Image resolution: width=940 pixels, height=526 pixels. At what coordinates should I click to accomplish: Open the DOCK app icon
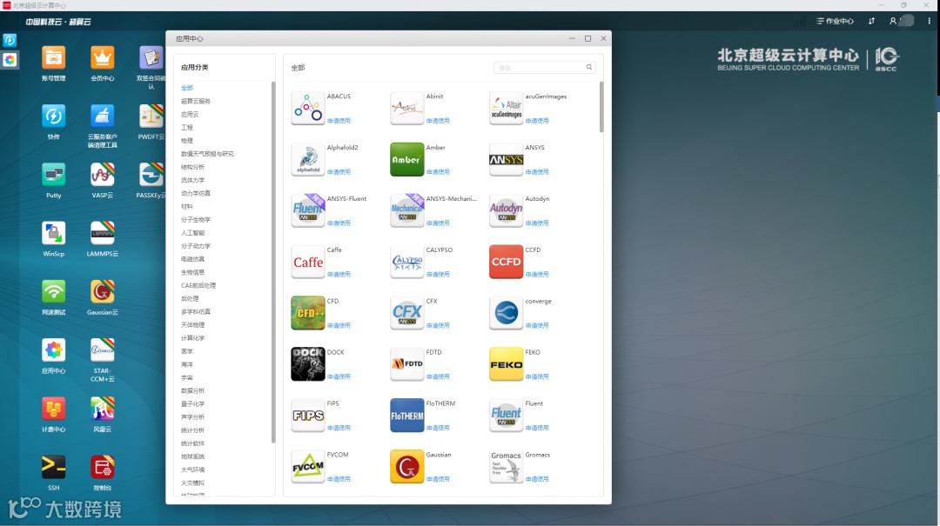(x=307, y=364)
